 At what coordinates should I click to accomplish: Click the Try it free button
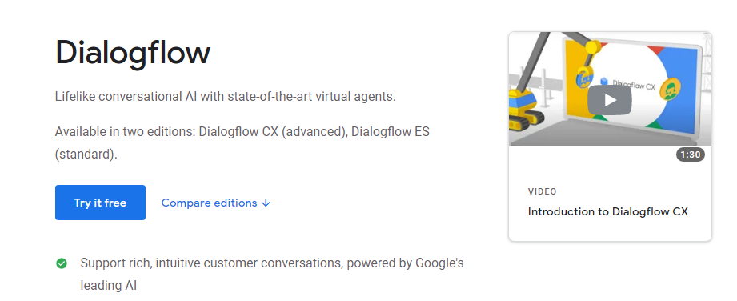coord(100,203)
